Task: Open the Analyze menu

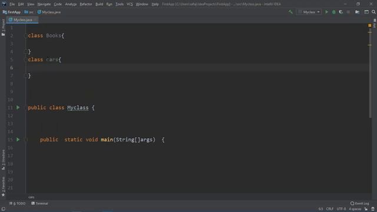Action: click(71, 4)
